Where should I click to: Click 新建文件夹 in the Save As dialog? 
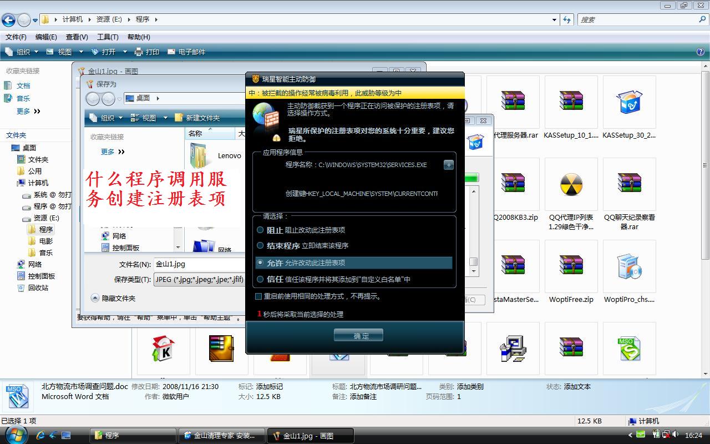coord(197,118)
